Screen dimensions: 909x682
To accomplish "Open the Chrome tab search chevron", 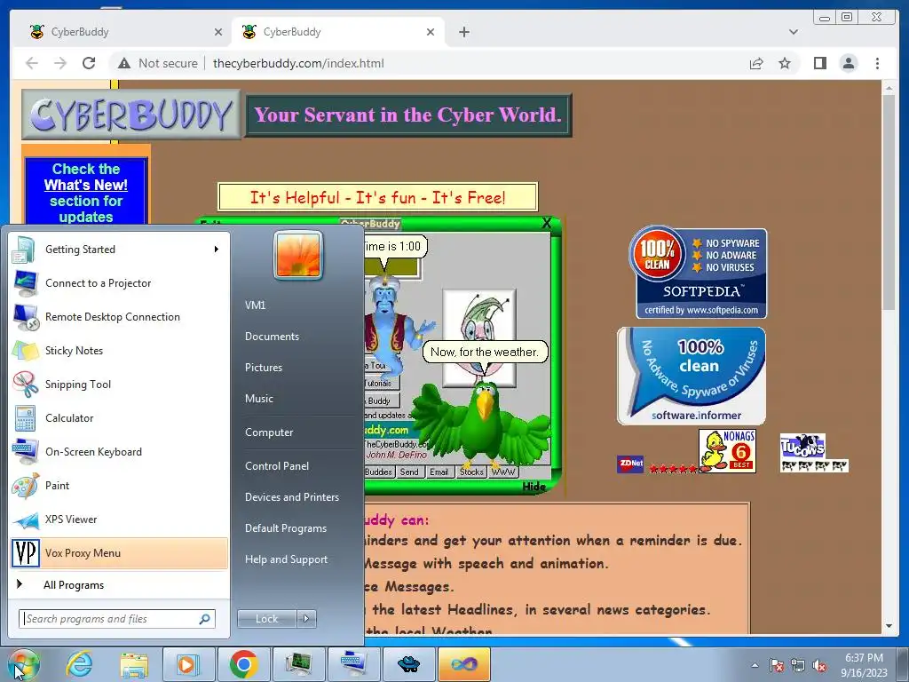I will click(794, 32).
